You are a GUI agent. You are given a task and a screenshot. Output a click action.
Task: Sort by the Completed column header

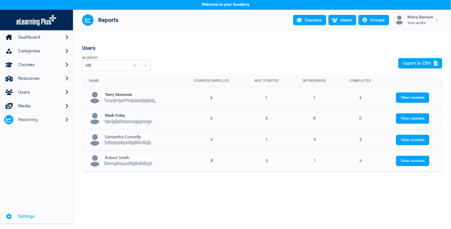(x=360, y=81)
